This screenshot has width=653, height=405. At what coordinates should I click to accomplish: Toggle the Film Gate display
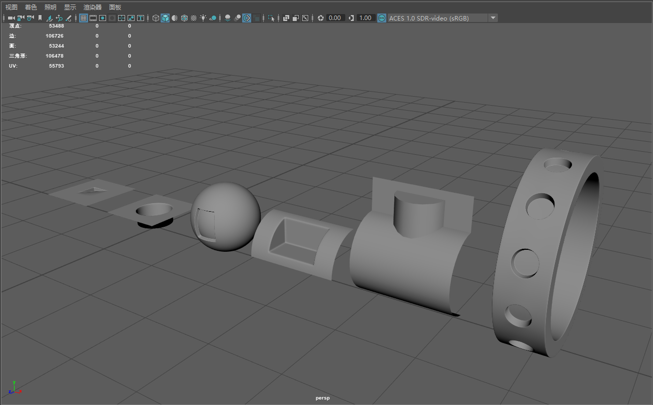pyautogui.click(x=93, y=18)
